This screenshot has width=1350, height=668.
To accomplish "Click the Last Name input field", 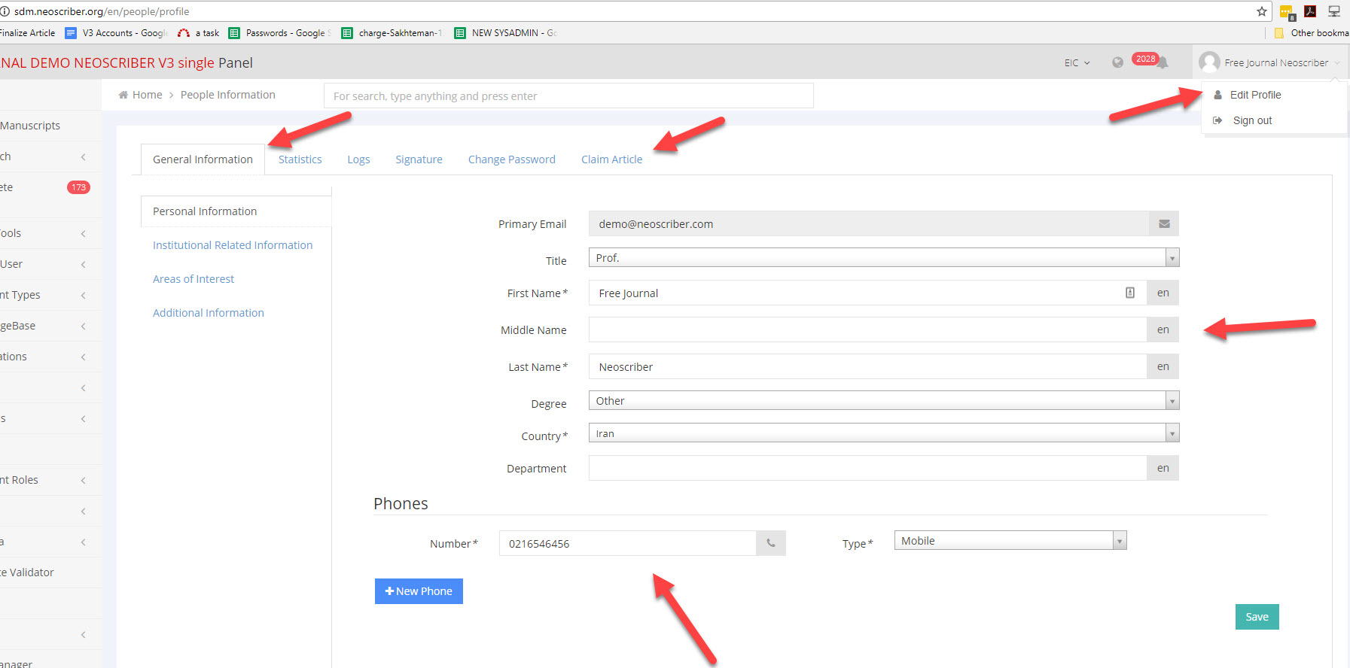I will (867, 366).
